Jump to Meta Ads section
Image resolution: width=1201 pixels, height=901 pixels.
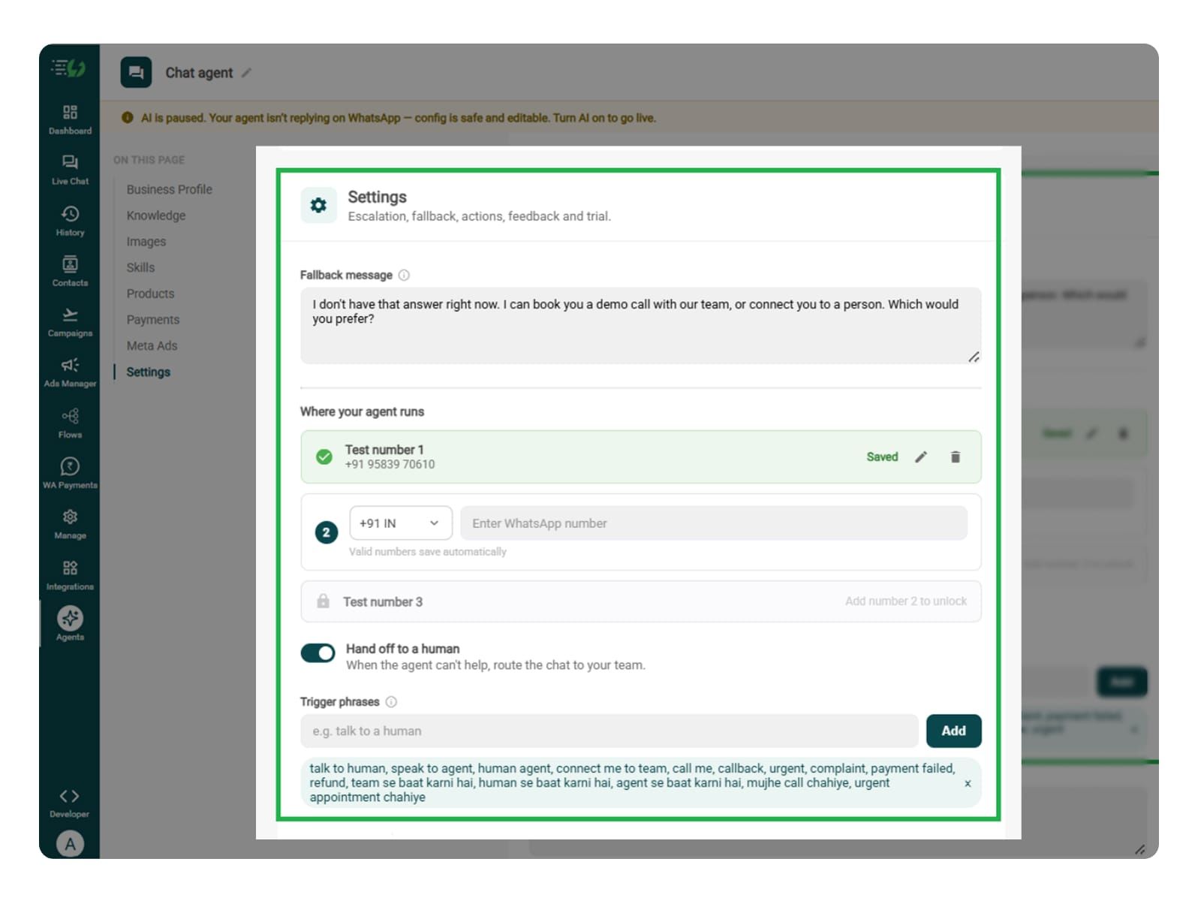click(152, 345)
